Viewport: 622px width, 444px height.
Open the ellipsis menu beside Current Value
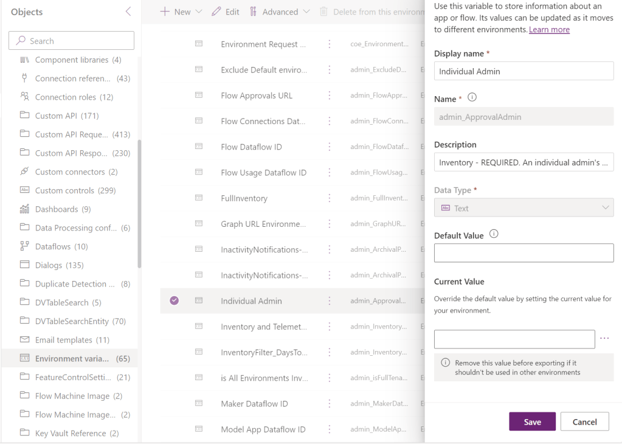[604, 339]
